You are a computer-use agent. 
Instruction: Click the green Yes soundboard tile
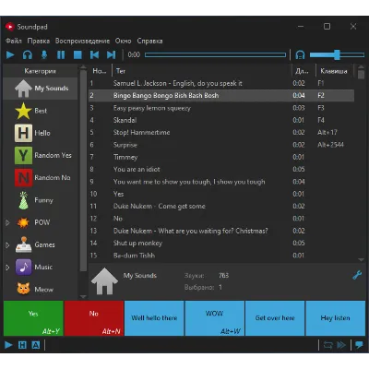coord(33,318)
